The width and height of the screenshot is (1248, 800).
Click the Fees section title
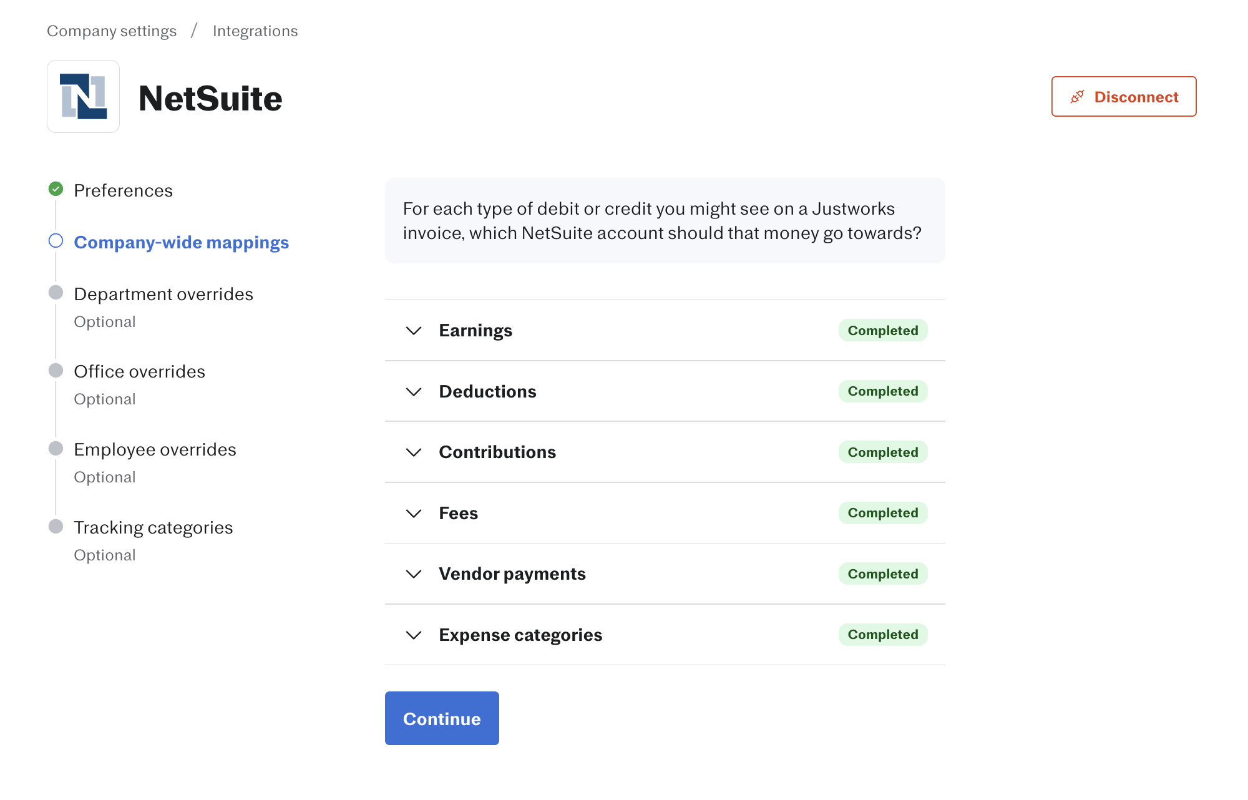[x=458, y=513]
